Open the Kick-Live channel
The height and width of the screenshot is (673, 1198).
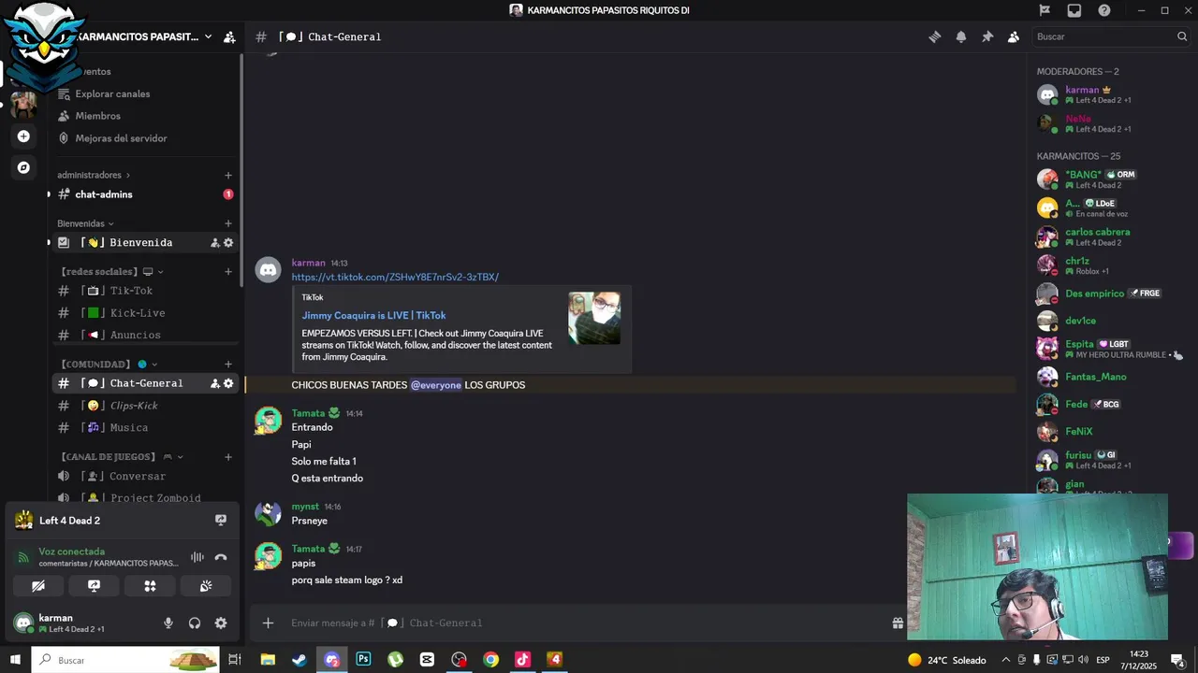click(x=145, y=313)
